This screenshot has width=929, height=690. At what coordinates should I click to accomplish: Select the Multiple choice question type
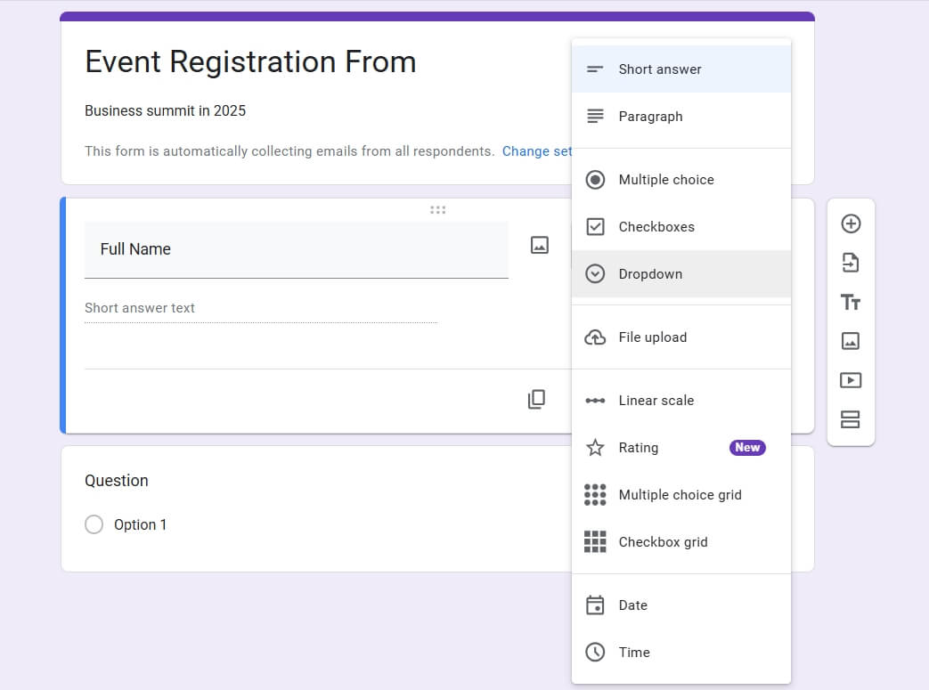point(666,179)
